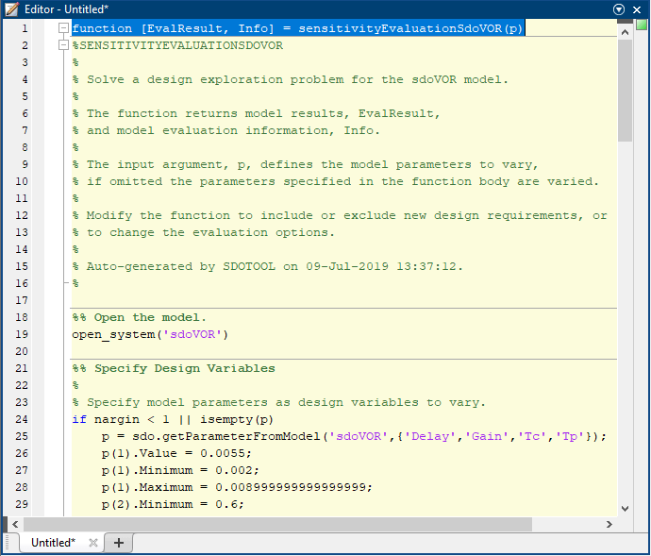
Task: Click the '%% Specify Design Variables' section header
Action: tap(174, 368)
